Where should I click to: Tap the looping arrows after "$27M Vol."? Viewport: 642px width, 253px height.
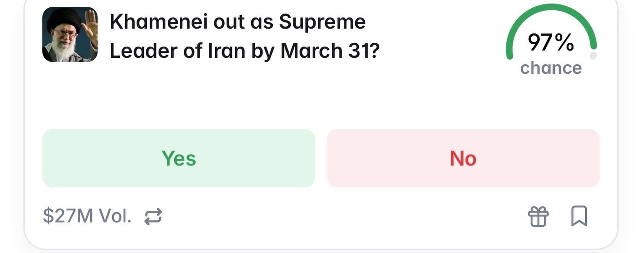[153, 216]
